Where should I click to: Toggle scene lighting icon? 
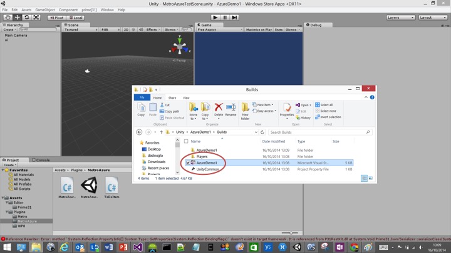pyautogui.click(x=133, y=29)
